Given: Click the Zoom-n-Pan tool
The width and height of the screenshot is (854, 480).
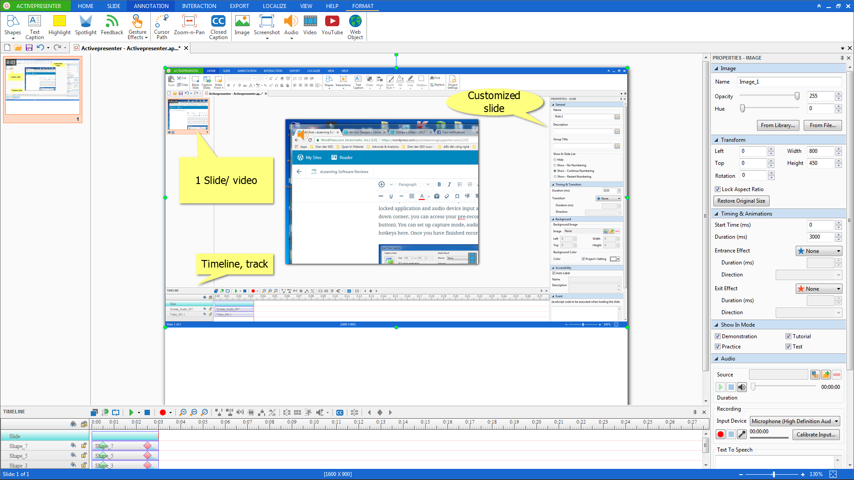Looking at the screenshot, I should coord(189,25).
